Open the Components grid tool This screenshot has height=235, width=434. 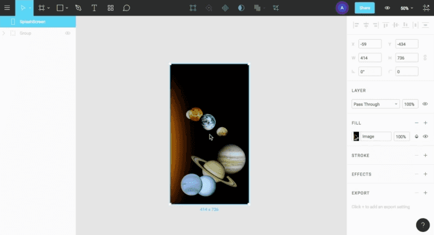[110, 7]
